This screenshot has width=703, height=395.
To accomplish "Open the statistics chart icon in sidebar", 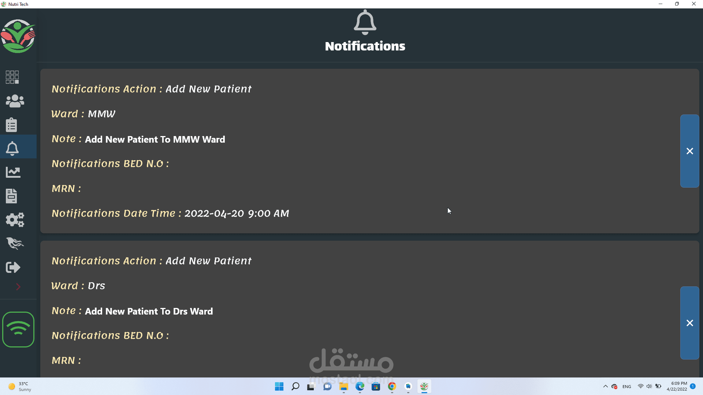I will (x=13, y=172).
